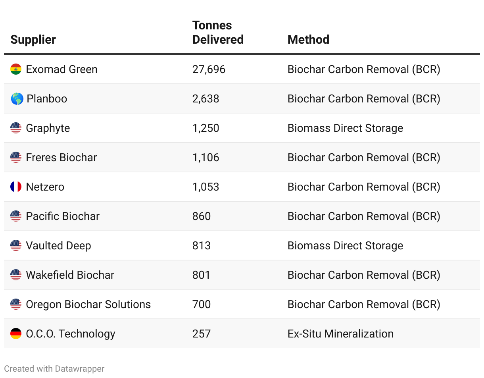Sort by the Tonnes Delivered column header
The width and height of the screenshot is (484, 378).
click(218, 33)
